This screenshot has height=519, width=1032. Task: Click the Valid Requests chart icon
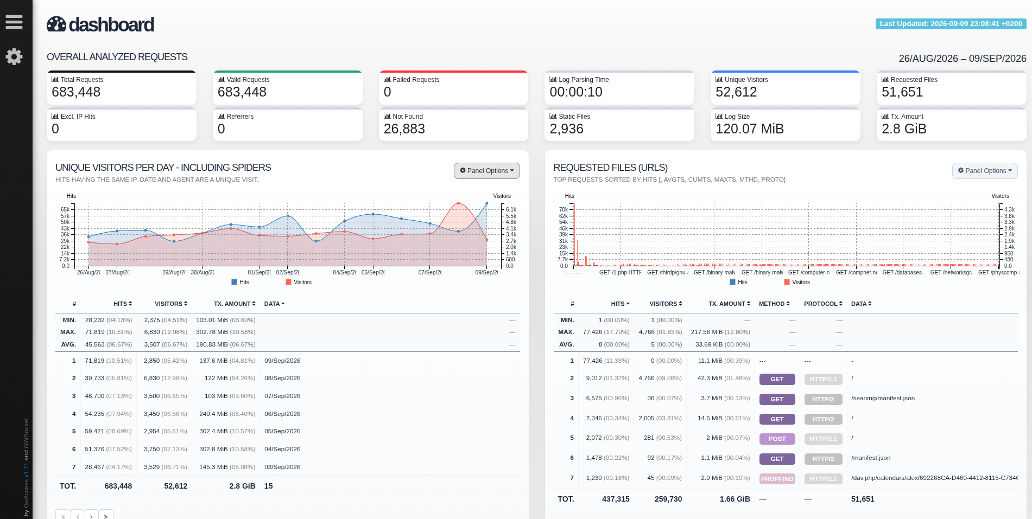(x=221, y=79)
